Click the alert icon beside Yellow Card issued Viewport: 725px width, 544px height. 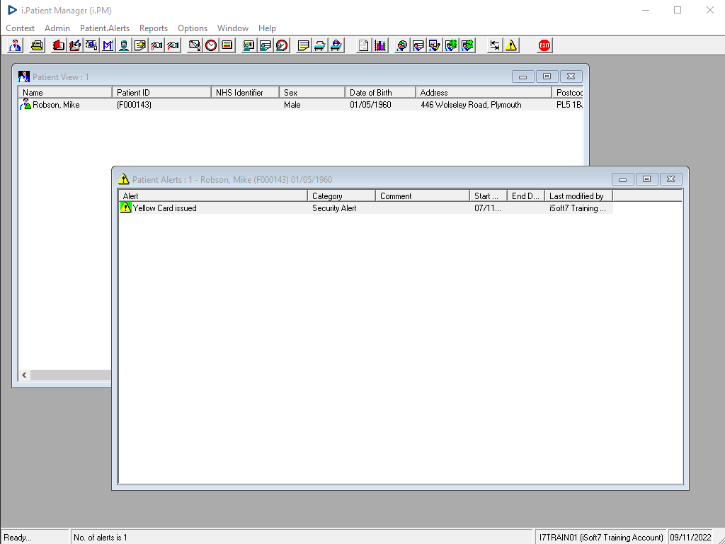pos(125,208)
